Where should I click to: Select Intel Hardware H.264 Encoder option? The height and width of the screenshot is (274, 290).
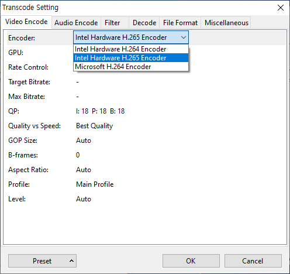(131, 49)
